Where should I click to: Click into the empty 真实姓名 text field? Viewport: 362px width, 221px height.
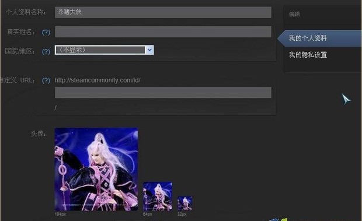point(163,32)
